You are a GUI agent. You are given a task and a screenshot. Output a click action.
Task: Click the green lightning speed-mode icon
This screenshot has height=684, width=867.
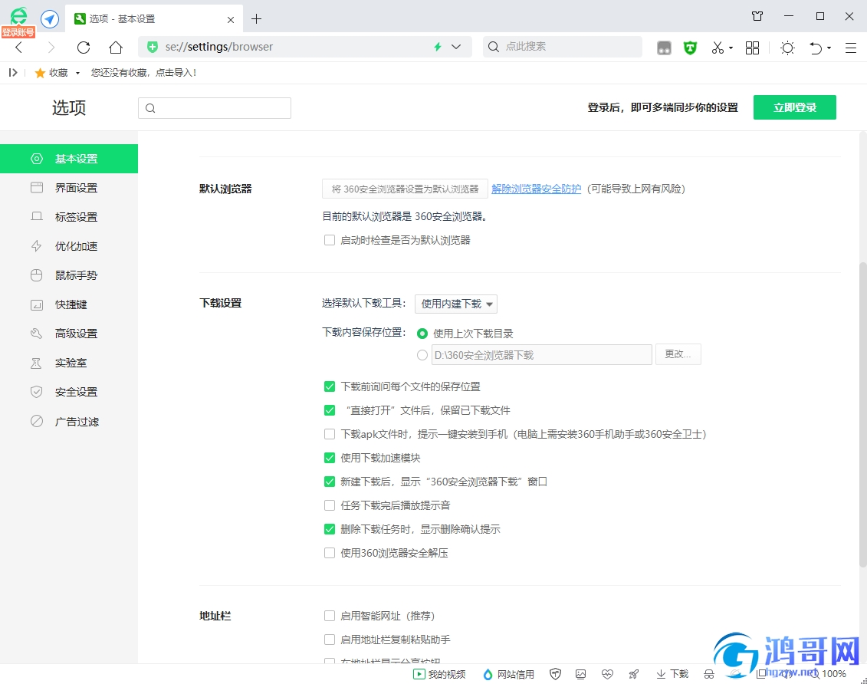(x=438, y=47)
